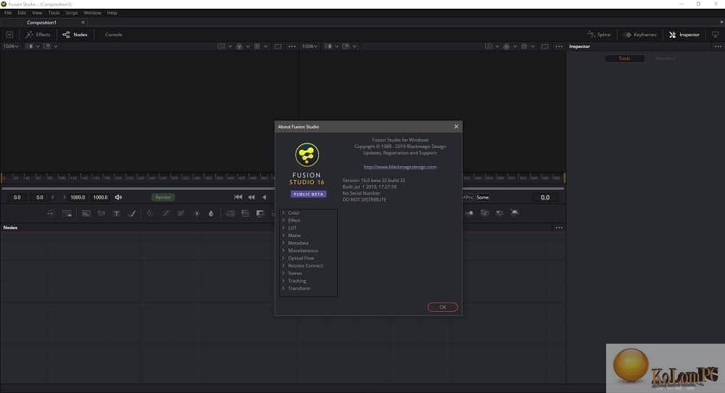The image size is (725, 393).
Task: Toggle the Spline editor panel
Action: [x=599, y=35]
